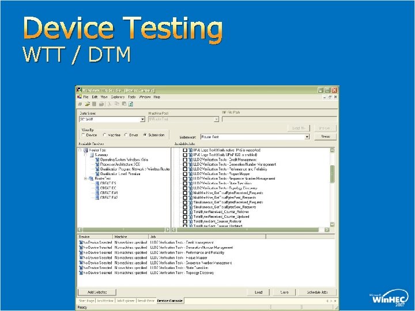Check MultiMachine_GetTotalBytesSent_Requests job
The image size is (415, 311).
[x=185, y=198]
